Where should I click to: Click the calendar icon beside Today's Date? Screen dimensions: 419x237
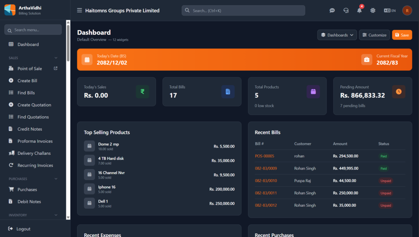[87, 60]
